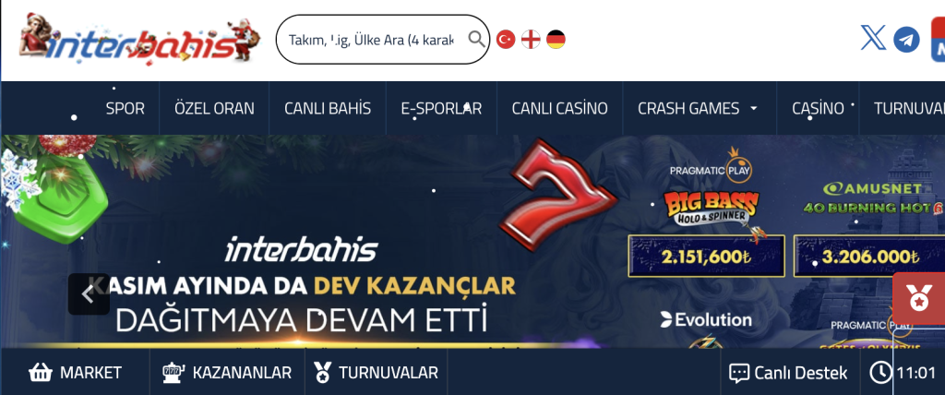Screen dimensions: 945x395
Task: Open the ÖZEL ORAN section
Action: pyautogui.click(x=214, y=109)
